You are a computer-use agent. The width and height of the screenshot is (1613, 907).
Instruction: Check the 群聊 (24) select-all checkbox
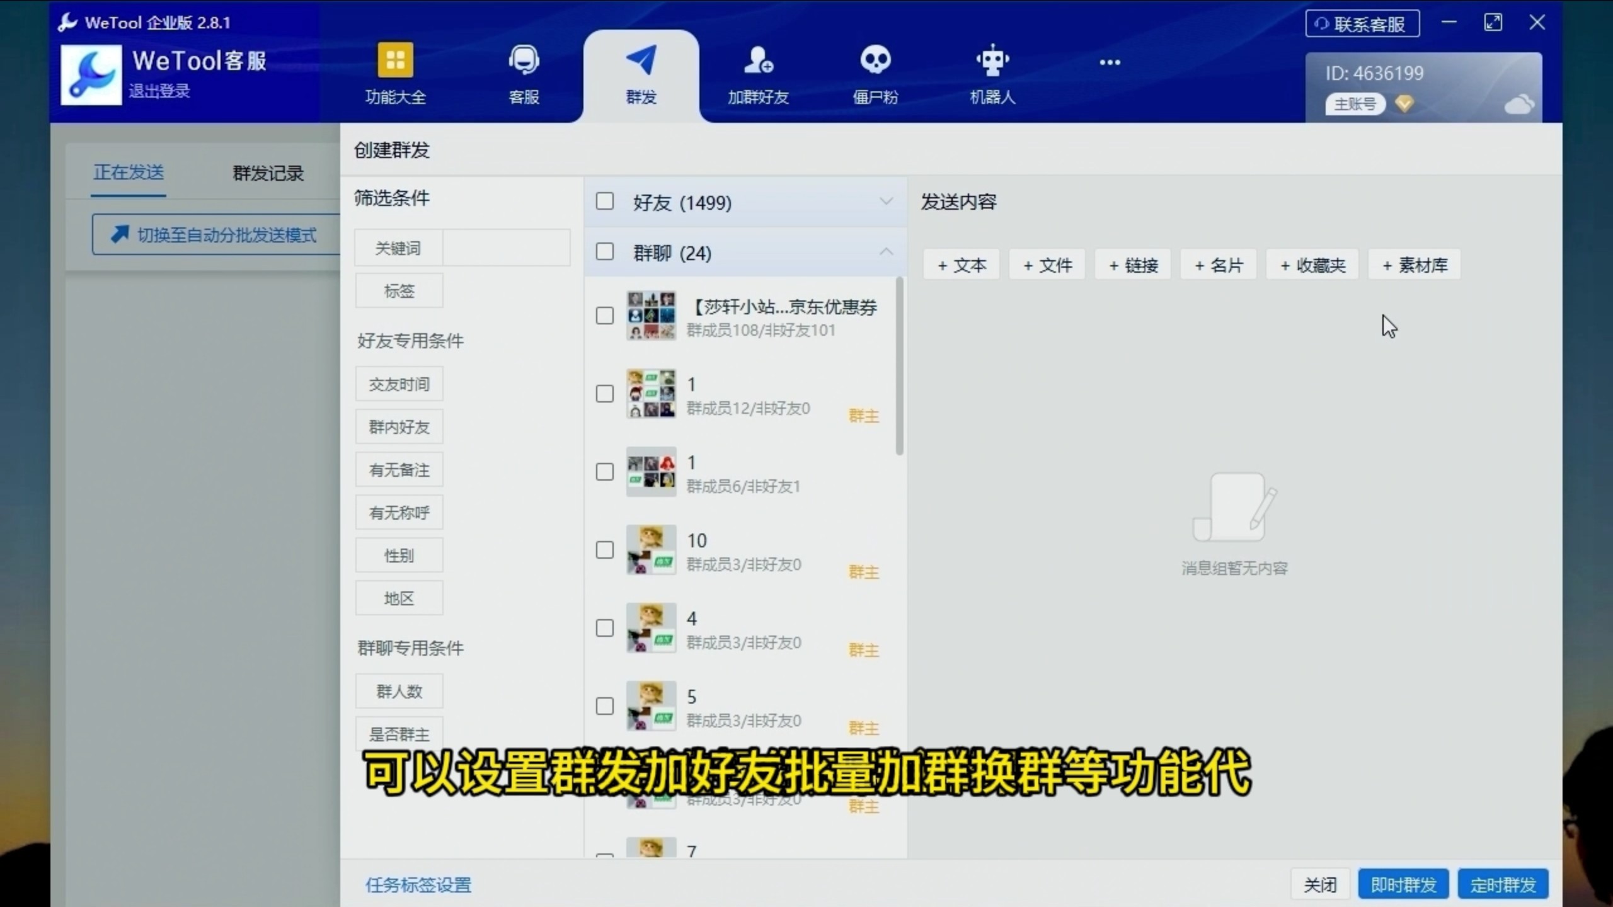(x=605, y=252)
